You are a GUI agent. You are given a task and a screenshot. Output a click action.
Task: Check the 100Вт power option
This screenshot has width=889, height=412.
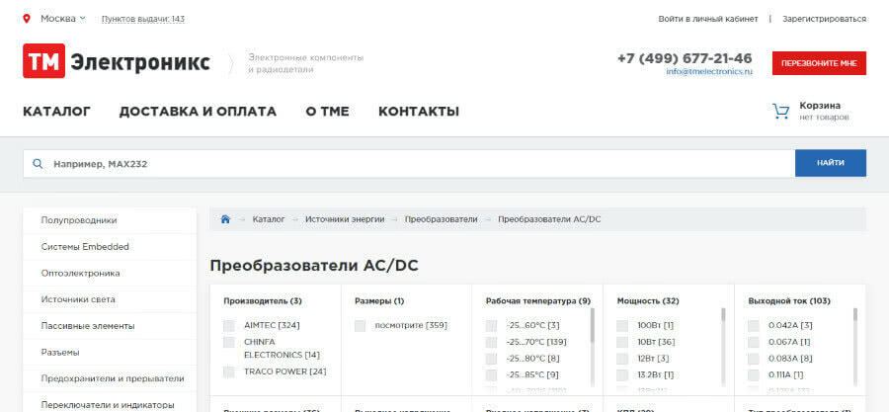click(x=622, y=325)
